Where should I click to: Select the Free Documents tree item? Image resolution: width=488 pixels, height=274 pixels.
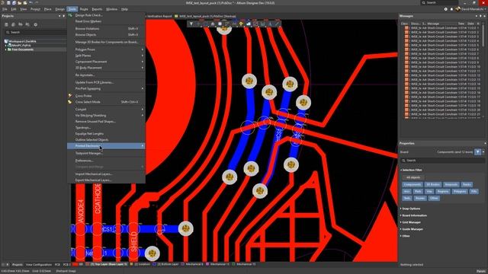tap(22, 49)
